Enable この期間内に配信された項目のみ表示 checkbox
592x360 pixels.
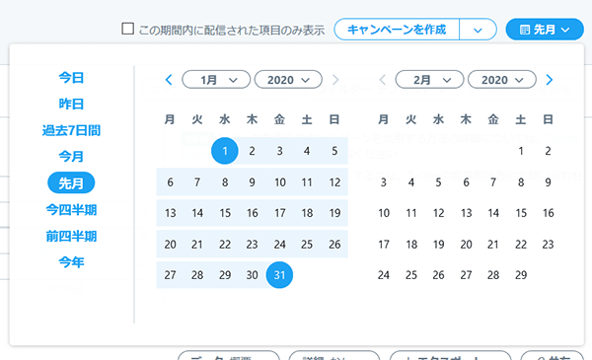(x=127, y=29)
